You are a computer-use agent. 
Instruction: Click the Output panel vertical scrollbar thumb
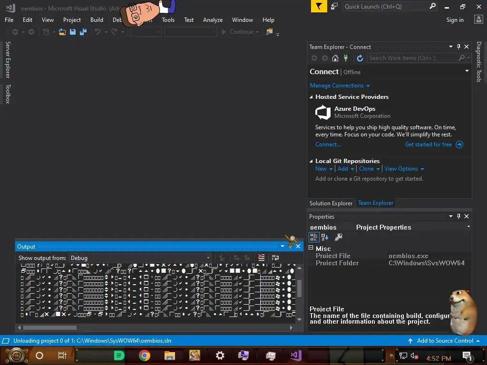pos(300,288)
